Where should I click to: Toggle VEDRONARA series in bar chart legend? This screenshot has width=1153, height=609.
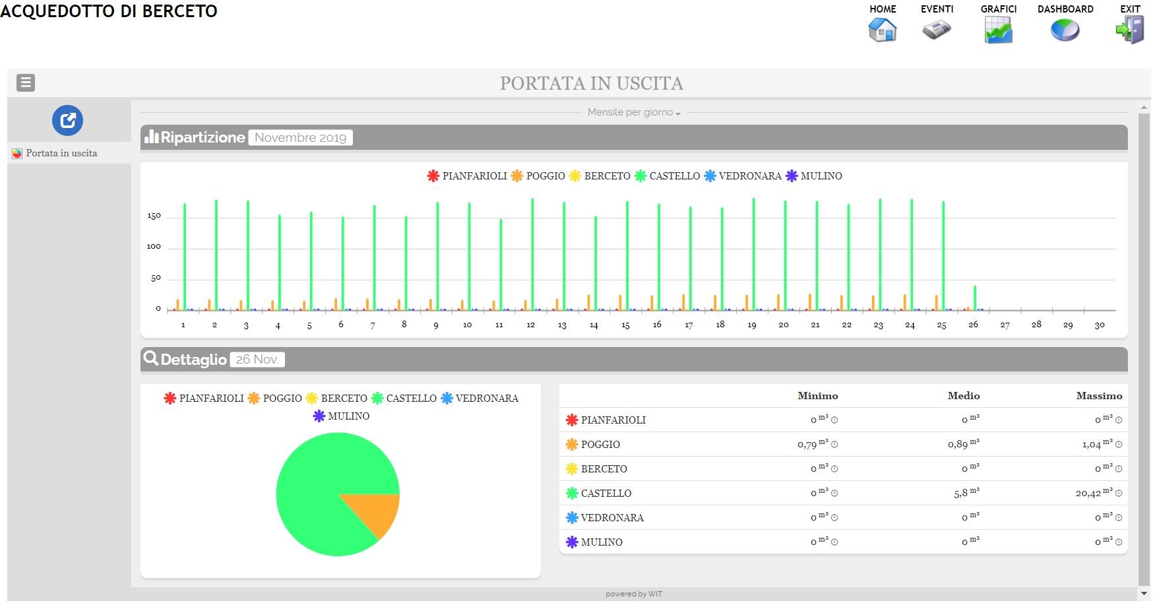(743, 176)
